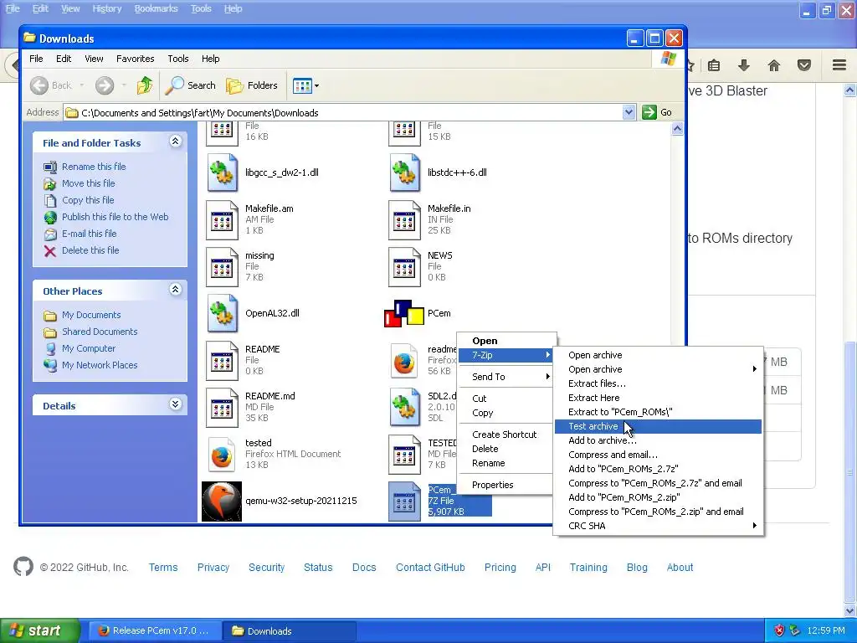Select Extract to "PCem_ROMs\" option
The height and width of the screenshot is (643, 857).
[x=658, y=412]
